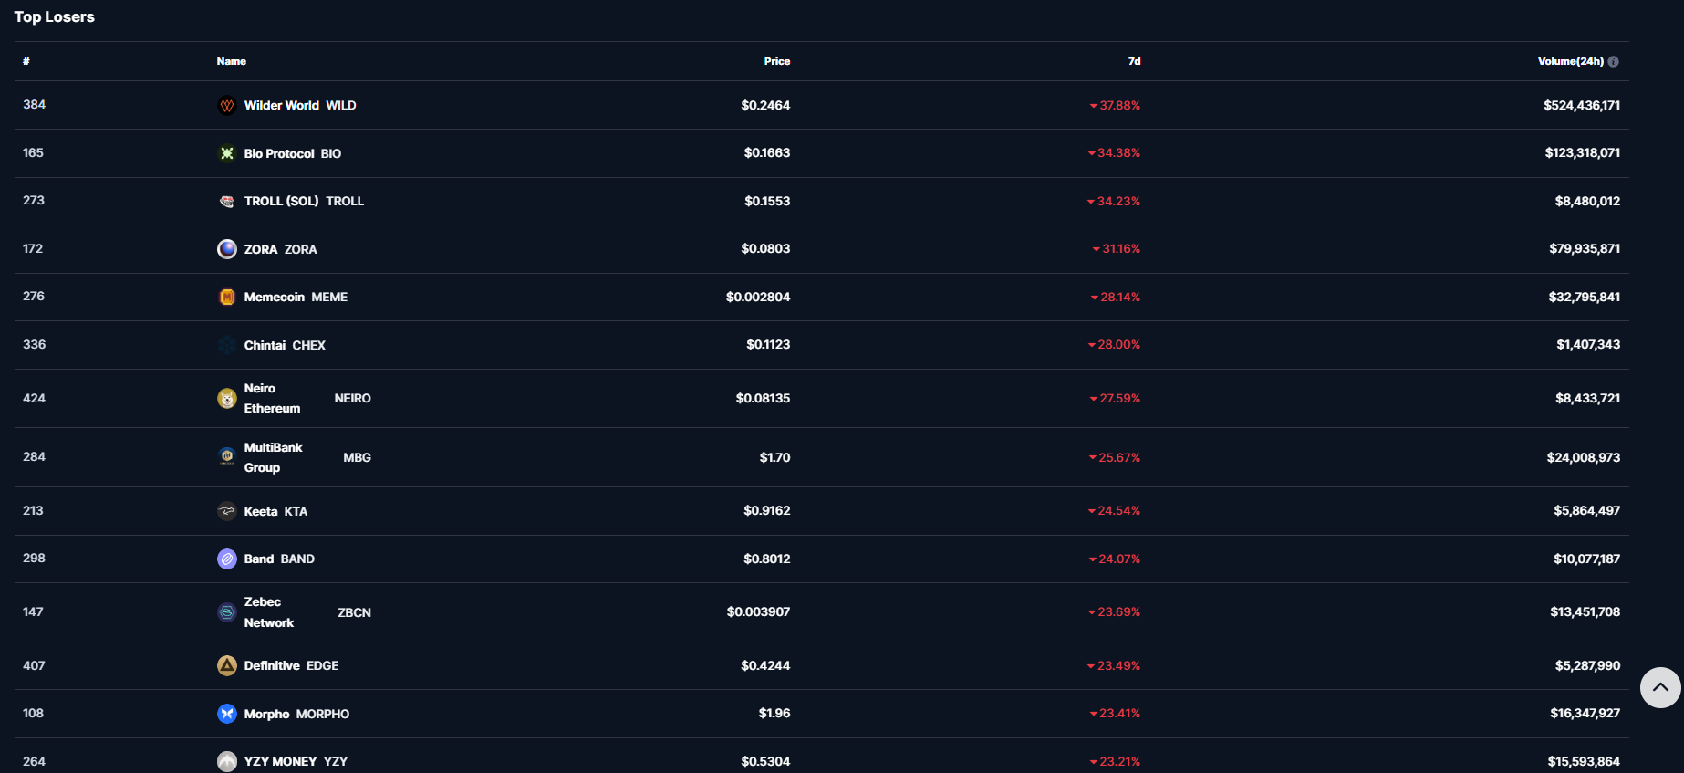Click the ZORA coin logo icon
This screenshot has width=1684, height=773.
tap(227, 249)
